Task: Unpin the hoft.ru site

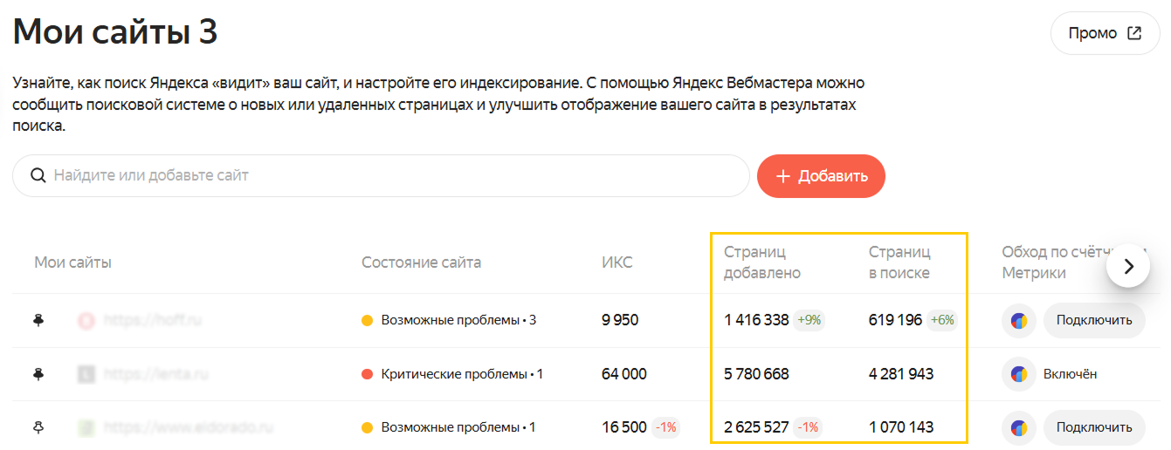Action: click(x=38, y=320)
